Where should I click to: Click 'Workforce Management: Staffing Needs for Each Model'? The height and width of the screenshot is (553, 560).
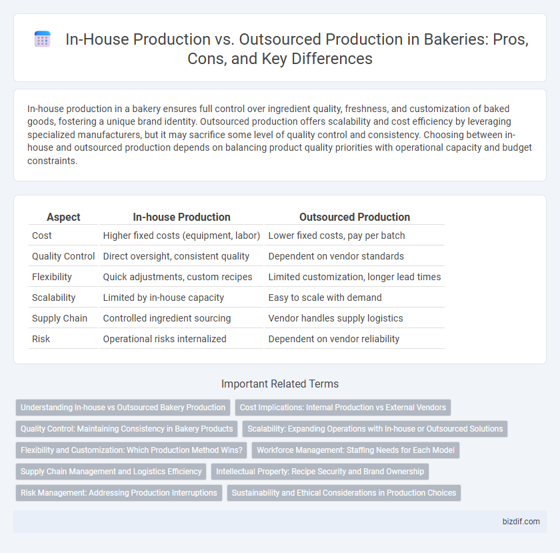tap(355, 450)
